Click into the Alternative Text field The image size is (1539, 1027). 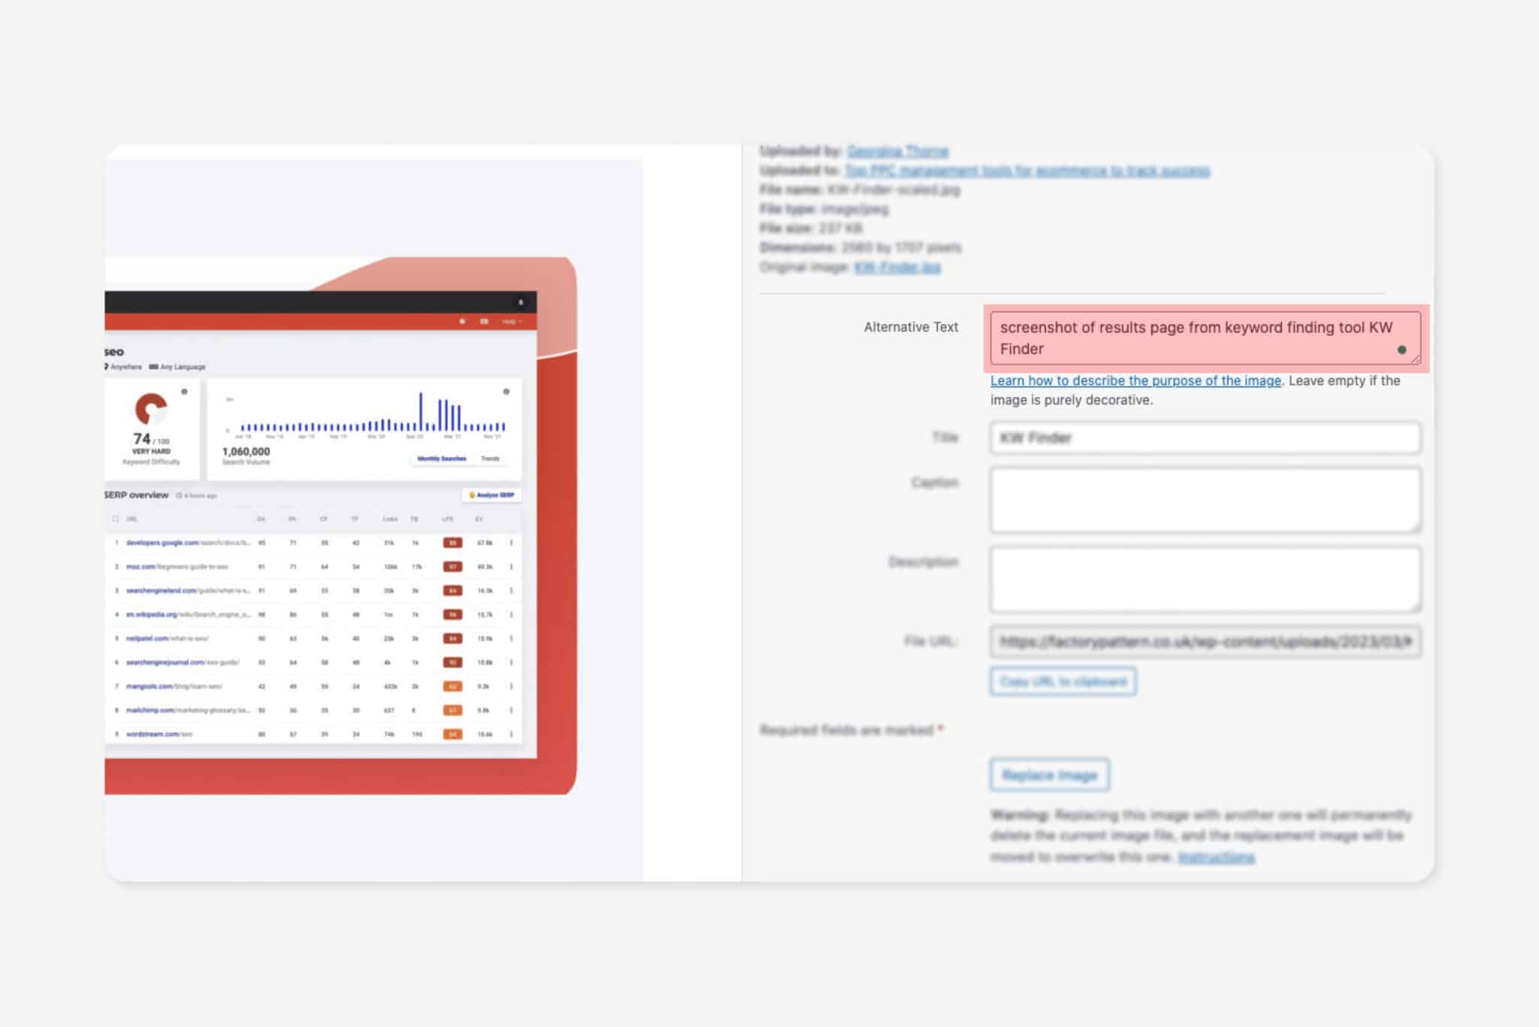pos(1195,338)
